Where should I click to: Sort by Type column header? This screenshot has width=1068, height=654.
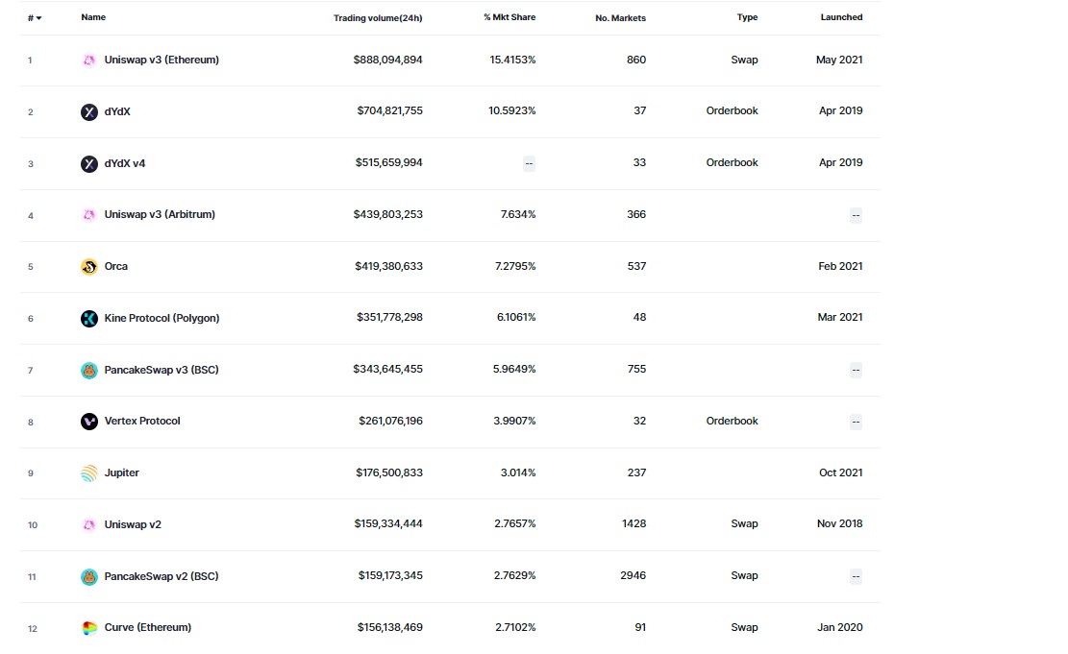747,17
